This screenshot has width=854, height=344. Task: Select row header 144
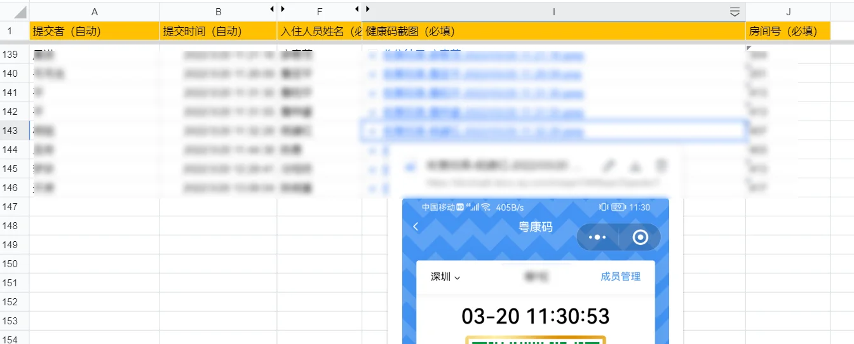(15, 150)
